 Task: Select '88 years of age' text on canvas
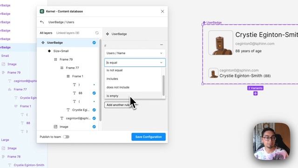pos(248,51)
